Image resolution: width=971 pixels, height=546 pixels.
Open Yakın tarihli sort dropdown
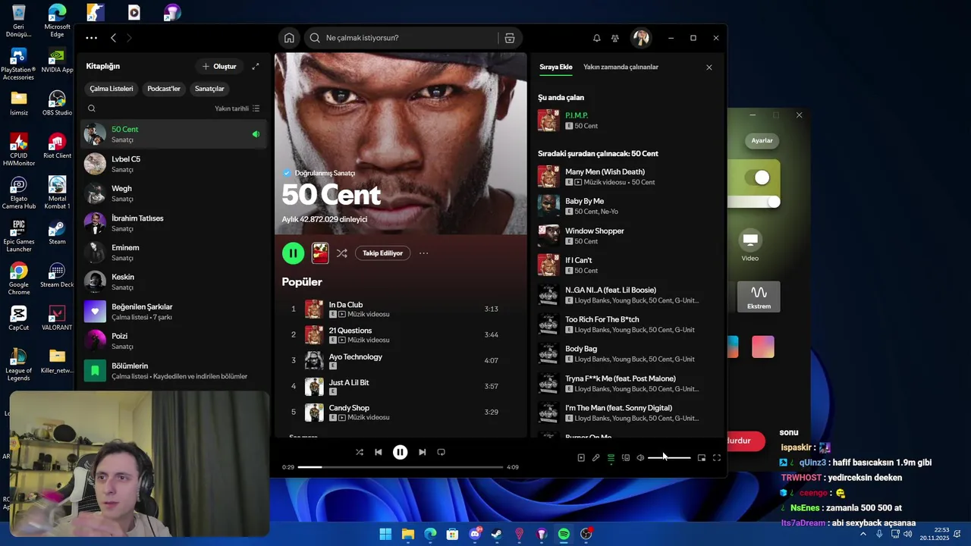237,108
